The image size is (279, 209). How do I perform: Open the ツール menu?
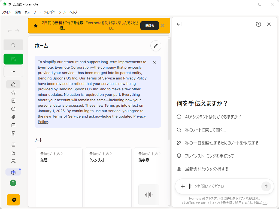(x=62, y=12)
